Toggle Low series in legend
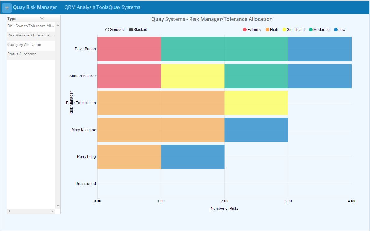Screen dimensions: 370x231 point(340,30)
